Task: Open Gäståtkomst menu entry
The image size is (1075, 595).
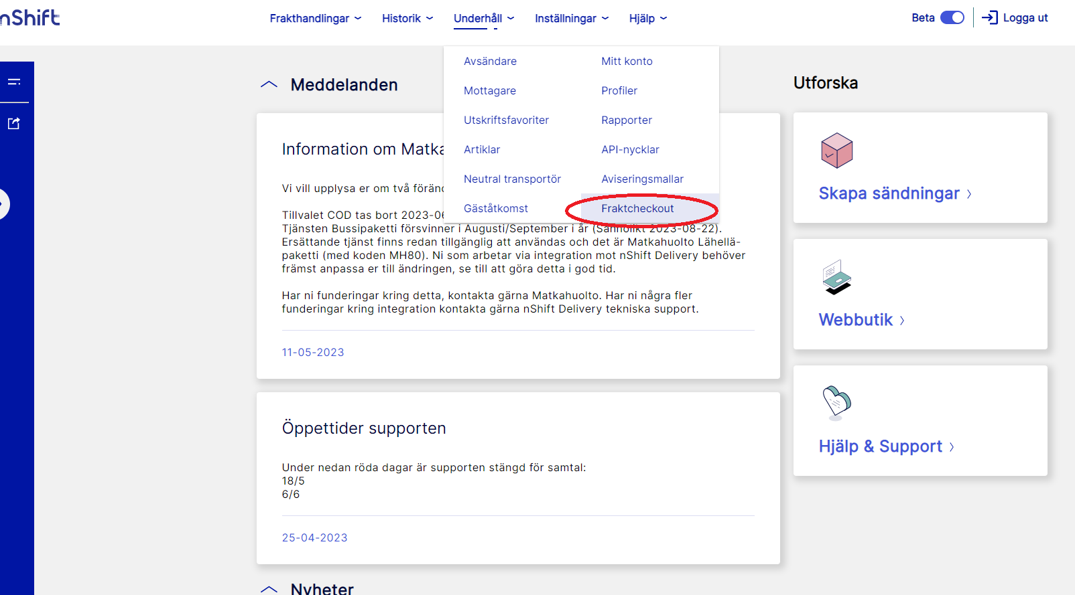Action: (495, 208)
